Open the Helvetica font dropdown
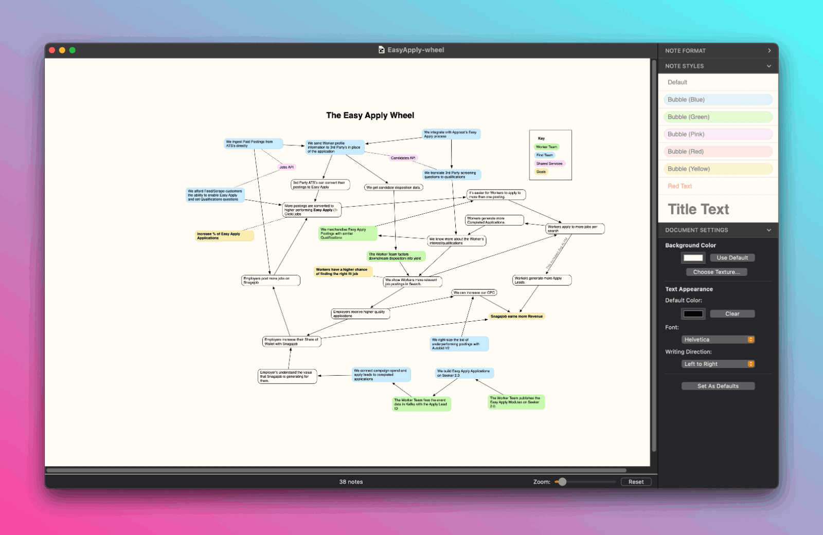Screen dimensions: 823x535 [x=718, y=340]
